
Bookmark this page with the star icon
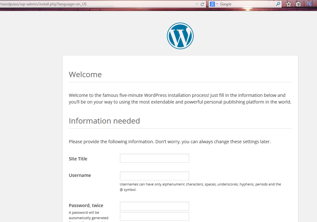pos(289,4)
